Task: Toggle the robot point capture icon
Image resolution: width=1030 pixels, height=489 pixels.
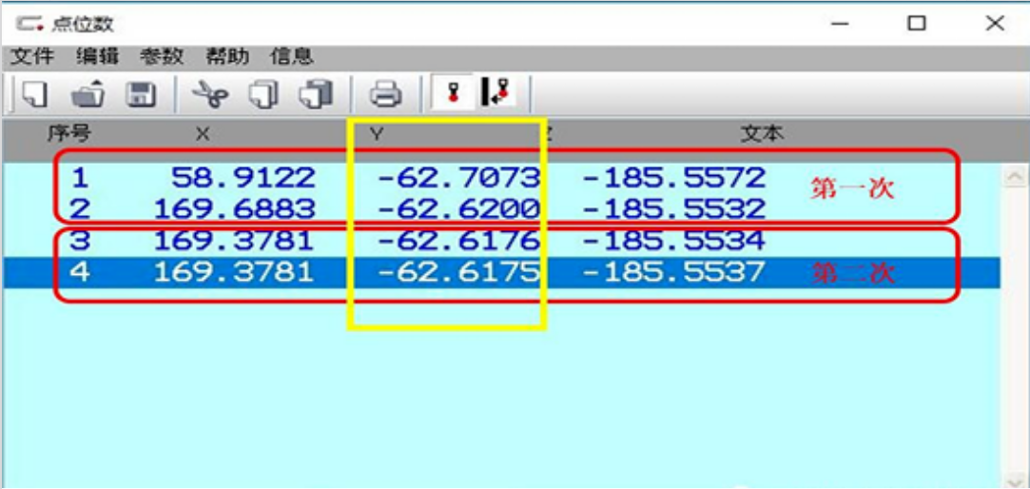Action: pyautogui.click(x=452, y=92)
